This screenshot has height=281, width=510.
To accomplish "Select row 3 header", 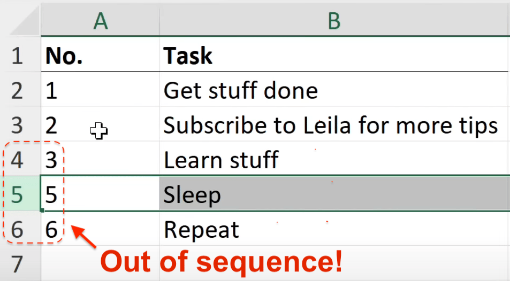I will tap(20, 124).
